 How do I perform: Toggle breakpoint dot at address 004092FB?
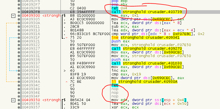coord(19,12)
